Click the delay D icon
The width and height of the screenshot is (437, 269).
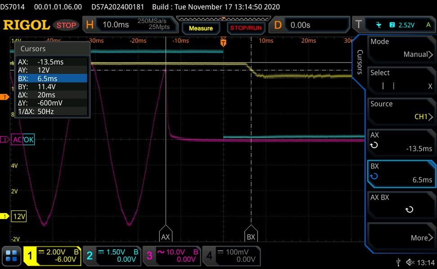tap(278, 25)
